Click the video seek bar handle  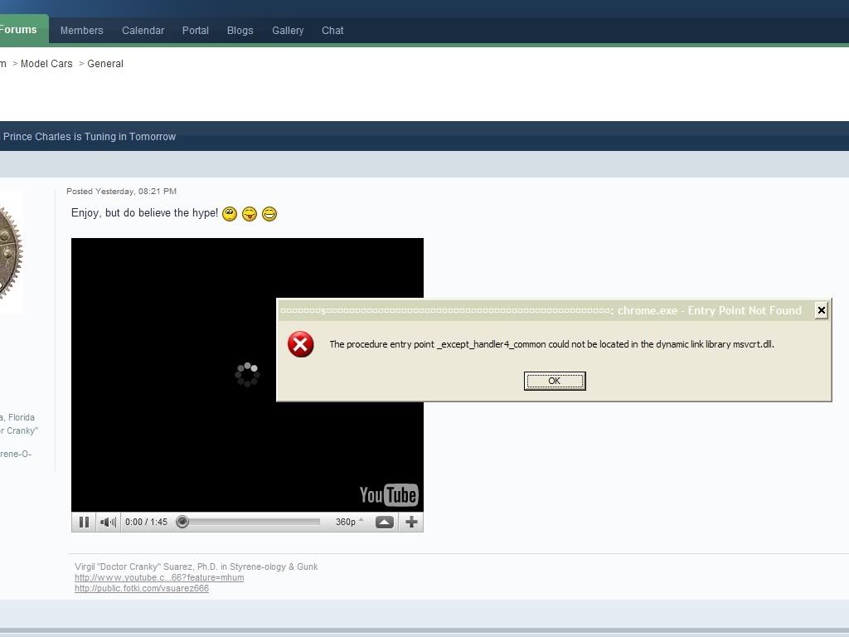pyautogui.click(x=182, y=522)
